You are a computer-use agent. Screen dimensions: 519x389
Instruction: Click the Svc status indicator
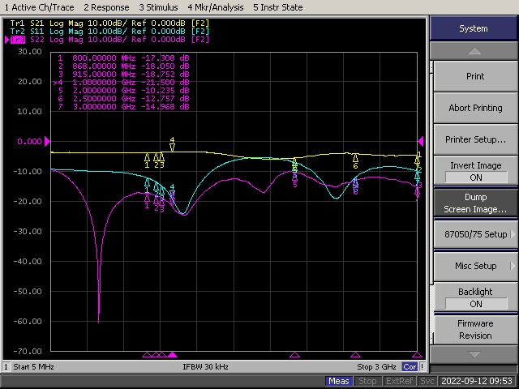coord(427,381)
